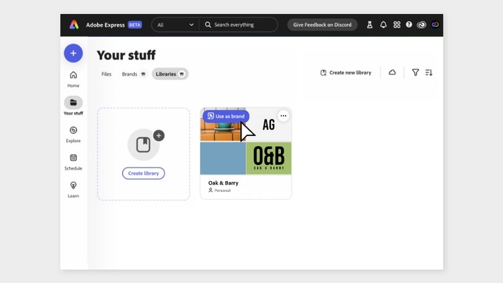Click the blue color swatch in Oak & Barry
The image size is (503, 283).
click(223, 158)
